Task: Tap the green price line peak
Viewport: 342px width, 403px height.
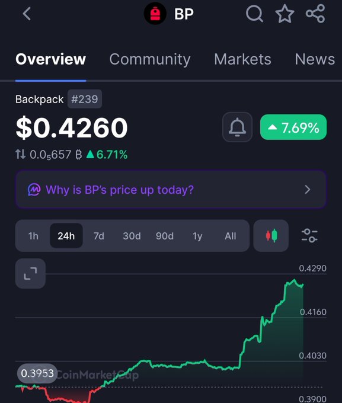Action: coord(295,280)
